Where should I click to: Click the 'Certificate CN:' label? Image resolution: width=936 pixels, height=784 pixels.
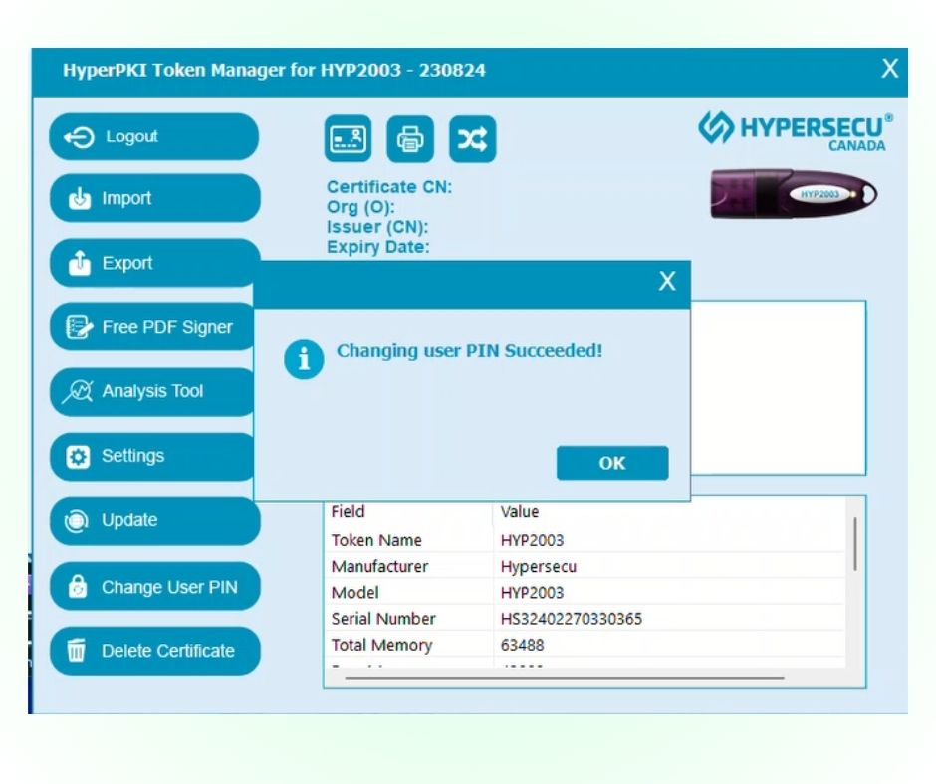(389, 187)
